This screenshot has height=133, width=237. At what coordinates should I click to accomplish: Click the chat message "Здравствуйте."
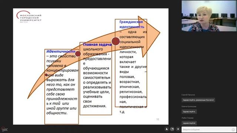click(x=189, y=112)
